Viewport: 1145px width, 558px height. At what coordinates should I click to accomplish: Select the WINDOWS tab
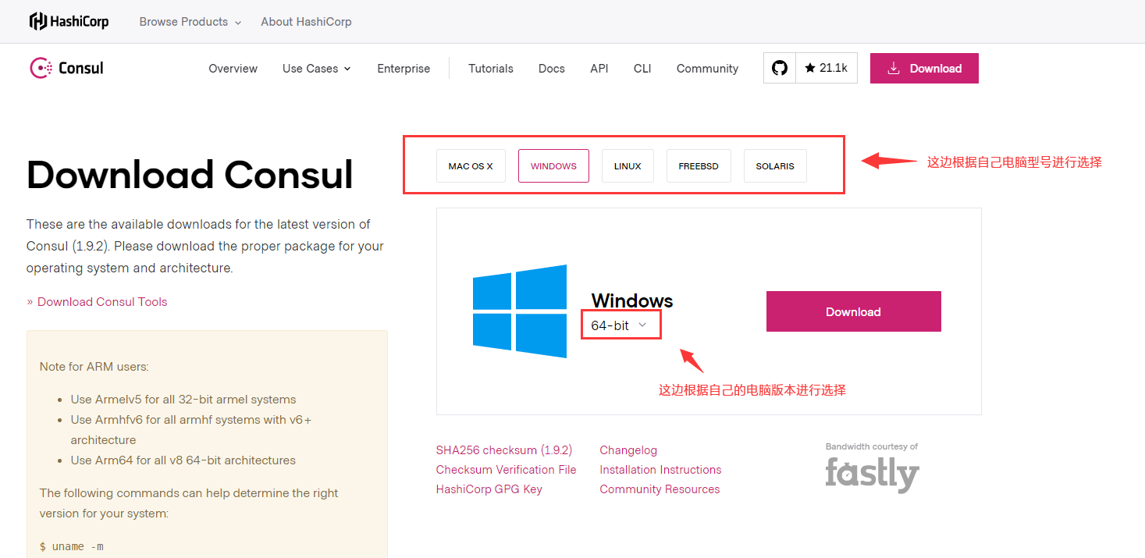click(553, 166)
